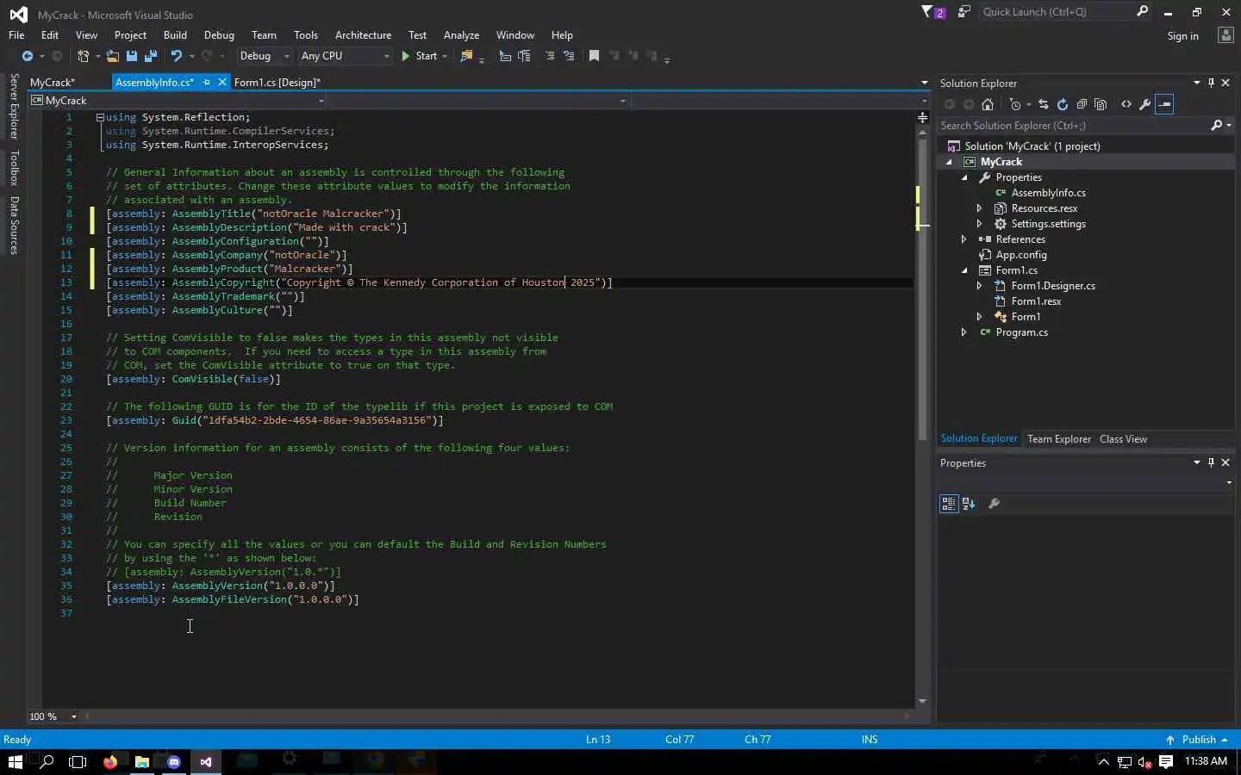Click the View Code icon in Solution Explorer
This screenshot has height=775, width=1241.
(1126, 104)
